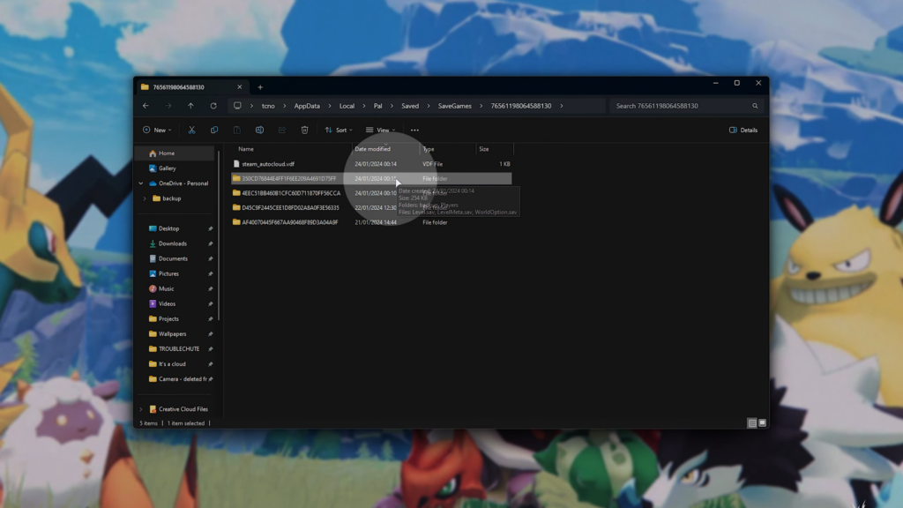Open the New dropdown menu

(157, 131)
